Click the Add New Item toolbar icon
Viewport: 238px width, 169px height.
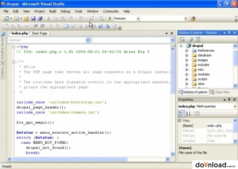(16, 18)
